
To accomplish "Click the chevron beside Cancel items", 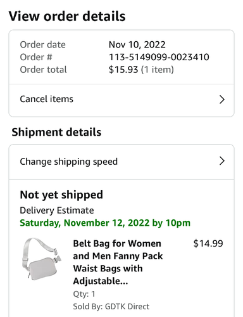I will point(222,100).
